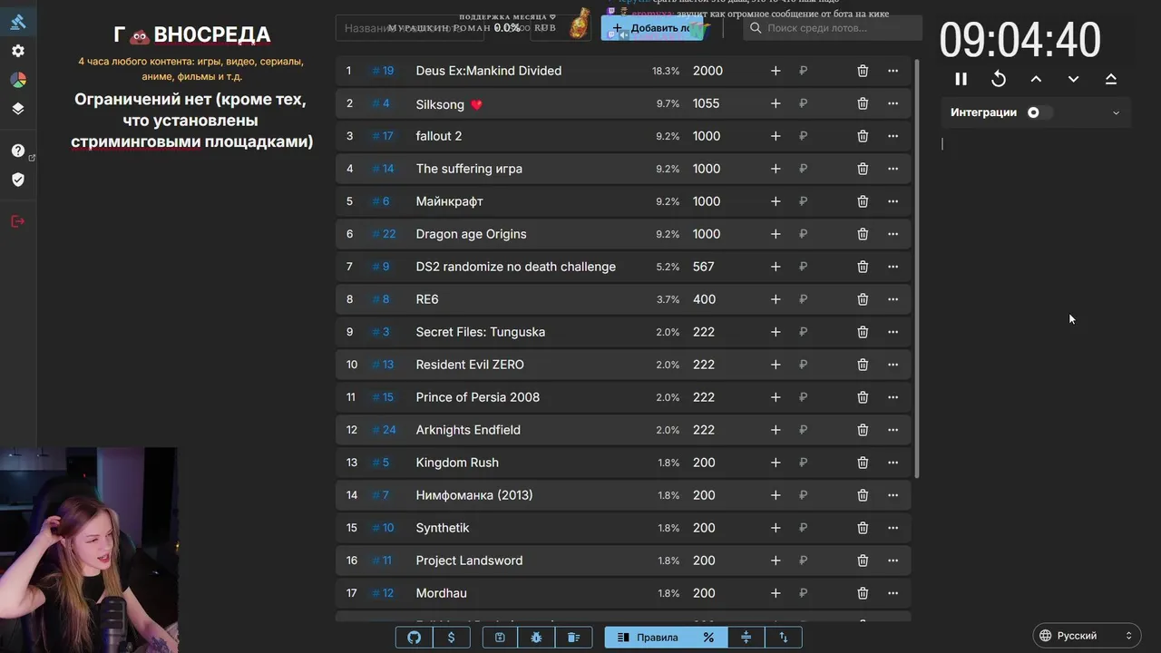Screen dimensions: 1161x653
Task: Open the settings gear in sidebar
Action: click(18, 51)
